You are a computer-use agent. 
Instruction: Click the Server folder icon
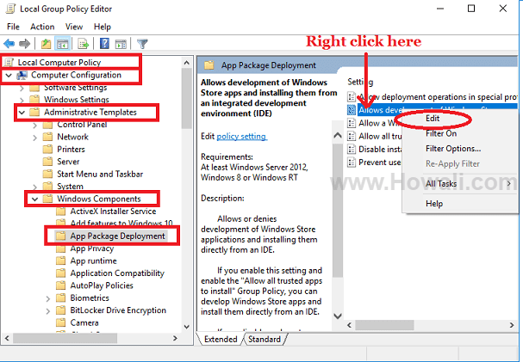(47, 162)
